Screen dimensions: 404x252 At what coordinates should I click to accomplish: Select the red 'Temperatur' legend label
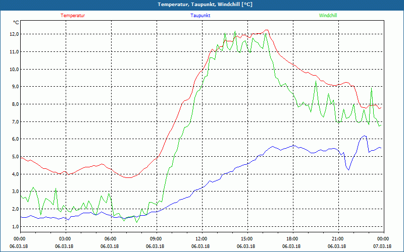point(73,16)
